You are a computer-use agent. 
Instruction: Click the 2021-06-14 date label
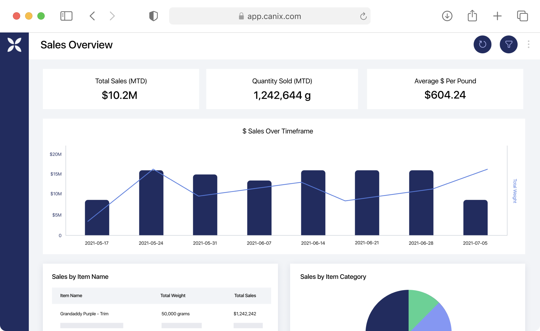313,243
